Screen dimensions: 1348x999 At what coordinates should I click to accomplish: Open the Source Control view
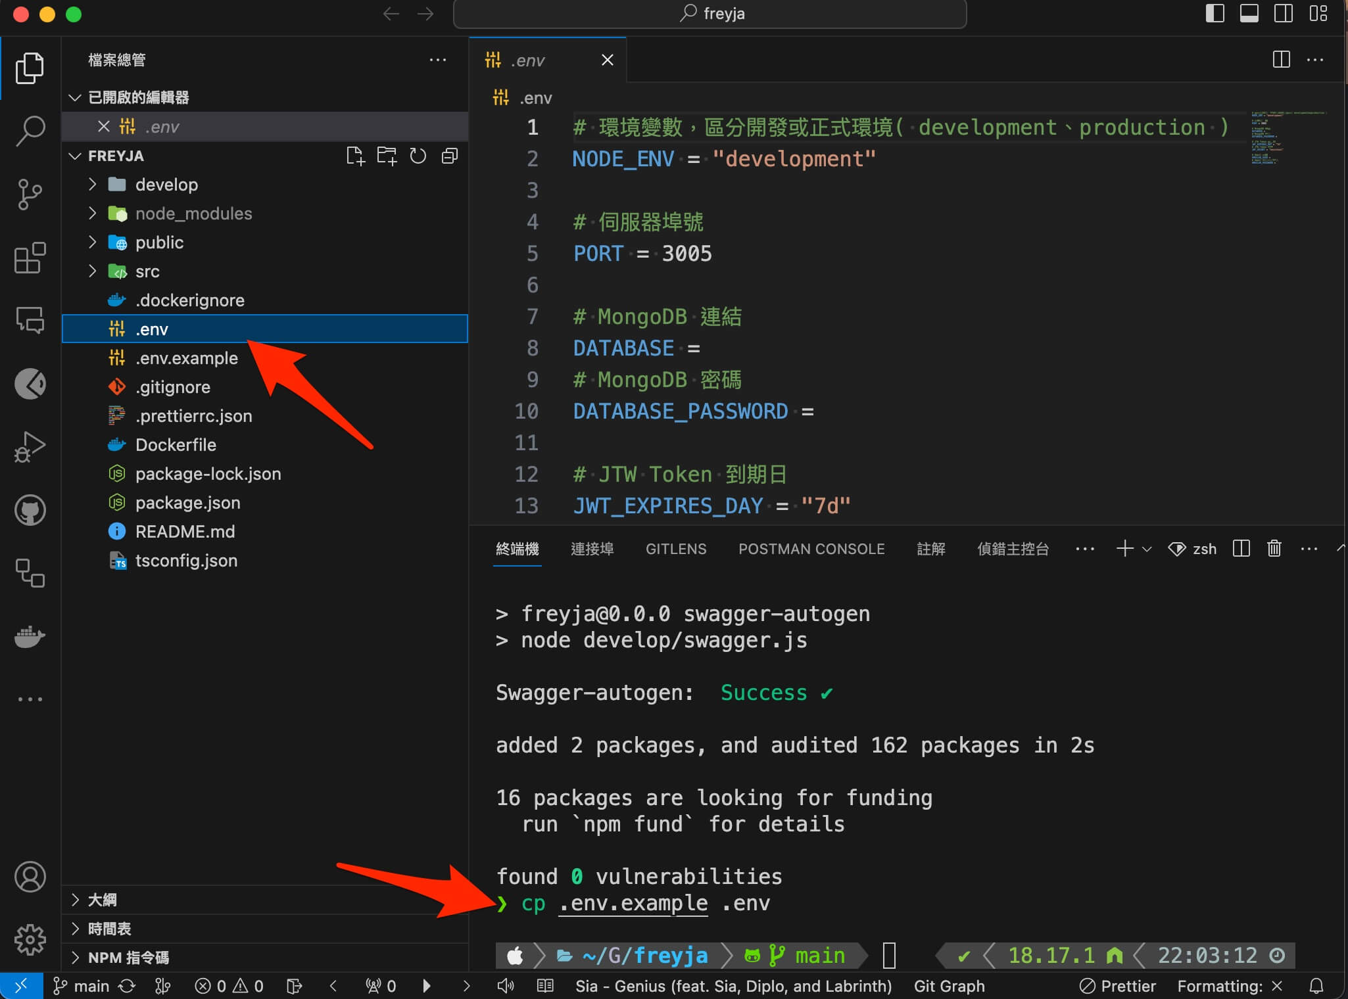click(30, 194)
